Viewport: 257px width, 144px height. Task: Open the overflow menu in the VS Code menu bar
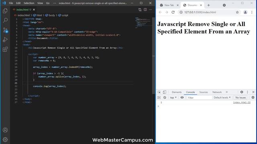click(x=55, y=3)
